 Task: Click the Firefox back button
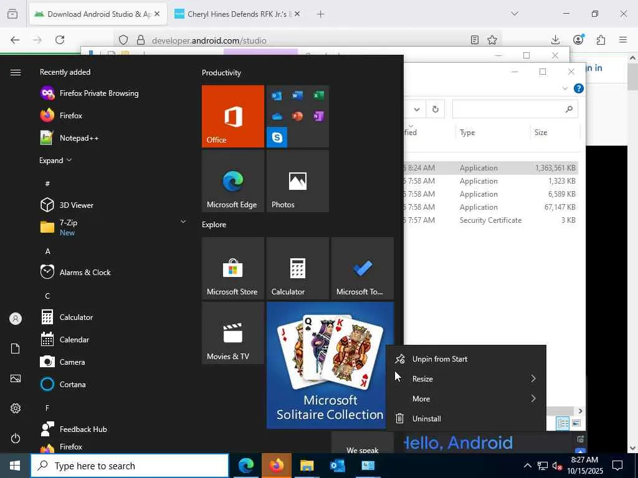click(x=15, y=40)
